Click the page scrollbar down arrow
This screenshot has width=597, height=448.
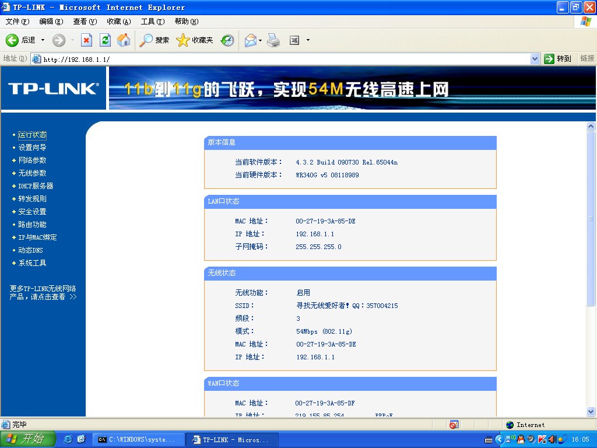(x=591, y=411)
